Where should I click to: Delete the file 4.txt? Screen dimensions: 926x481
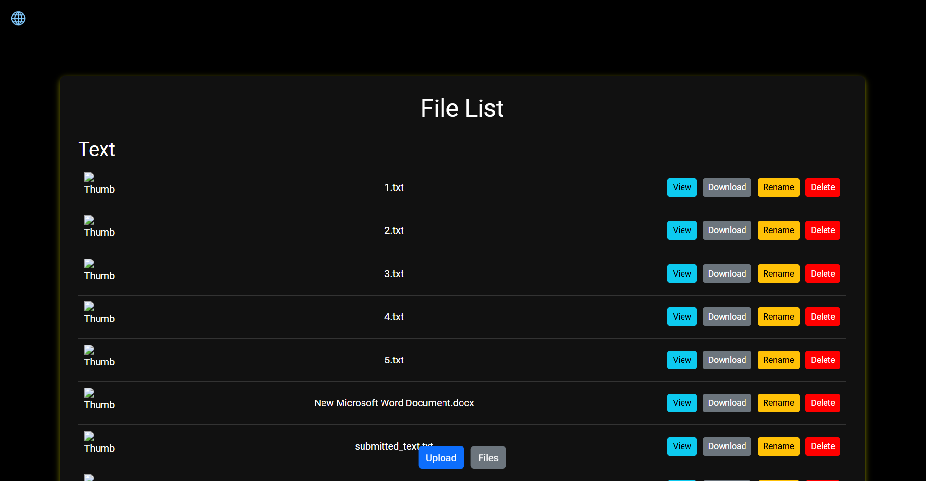pyautogui.click(x=823, y=316)
